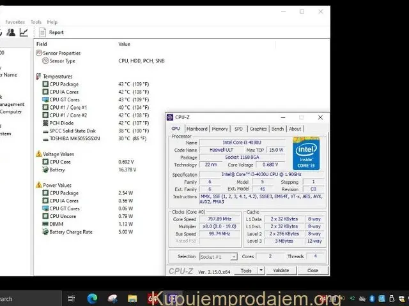This screenshot has width=409, height=306.
Task: Open the Favorites menu
Action: (x=15, y=22)
